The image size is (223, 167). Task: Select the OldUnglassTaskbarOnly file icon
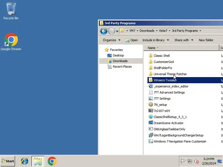tap(151, 129)
